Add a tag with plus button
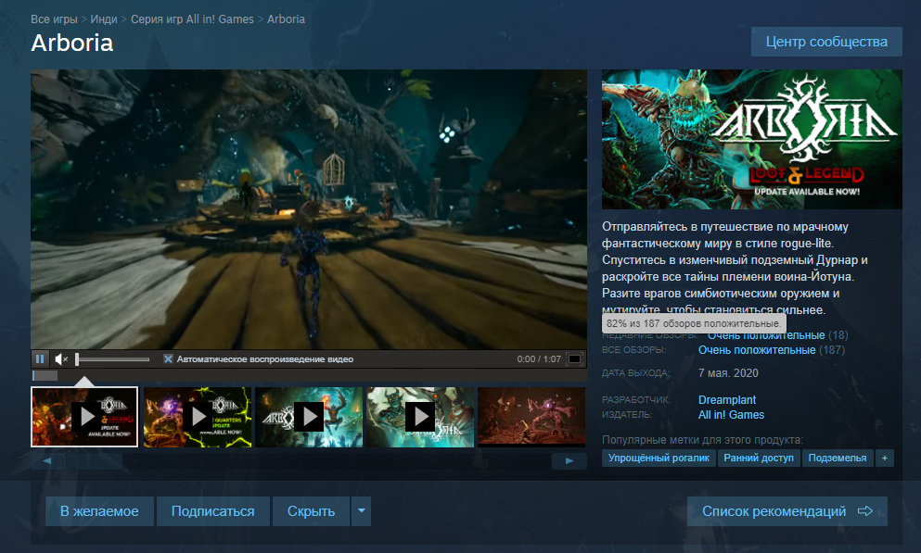Viewport: 921px width, 553px height. (885, 458)
